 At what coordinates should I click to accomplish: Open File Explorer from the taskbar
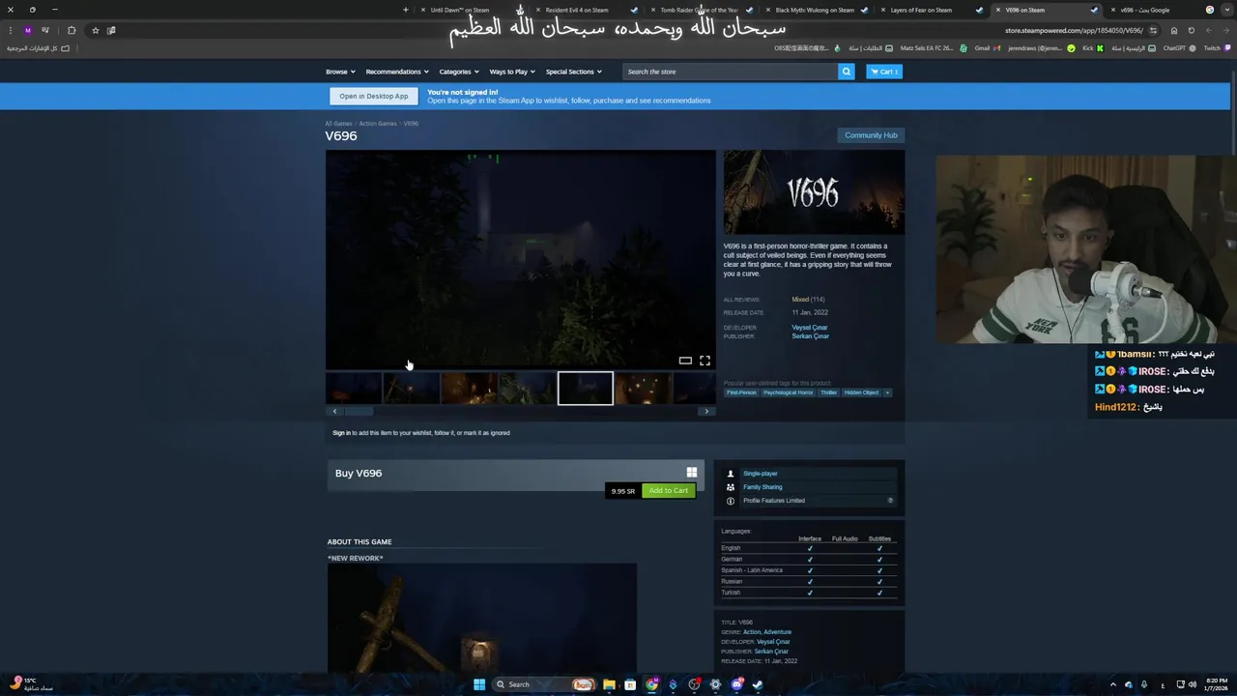click(x=609, y=684)
